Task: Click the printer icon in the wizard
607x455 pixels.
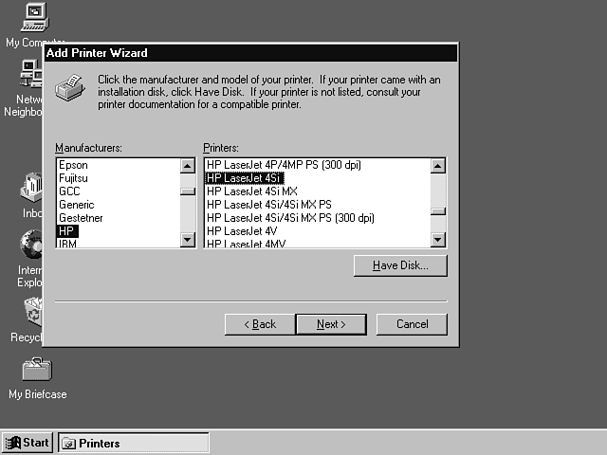Action: (70, 90)
